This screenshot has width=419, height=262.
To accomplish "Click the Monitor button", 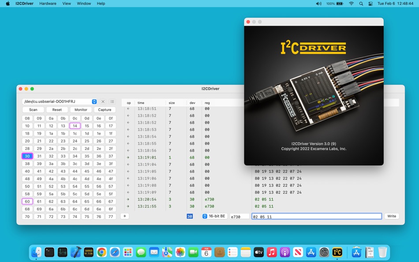I will click(81, 110).
